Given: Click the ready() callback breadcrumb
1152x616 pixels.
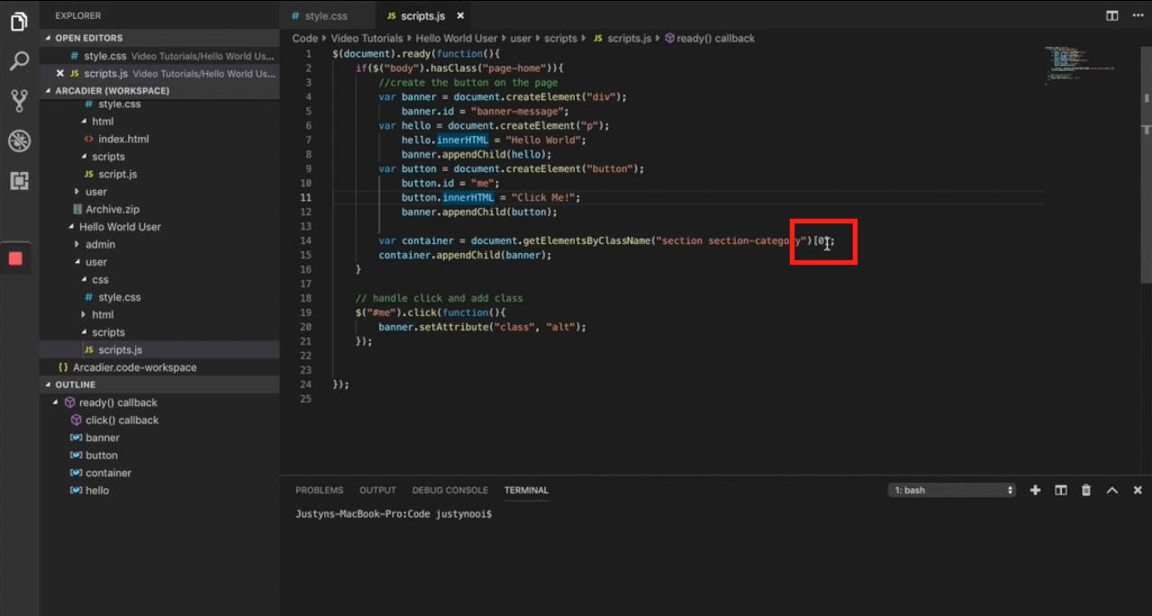Looking at the screenshot, I should point(710,39).
